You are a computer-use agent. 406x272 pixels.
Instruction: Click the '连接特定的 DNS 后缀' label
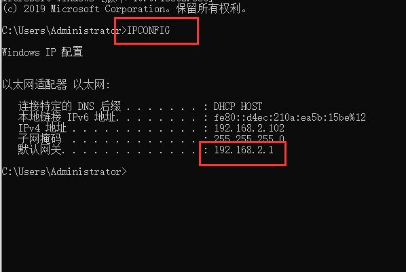[69, 106]
